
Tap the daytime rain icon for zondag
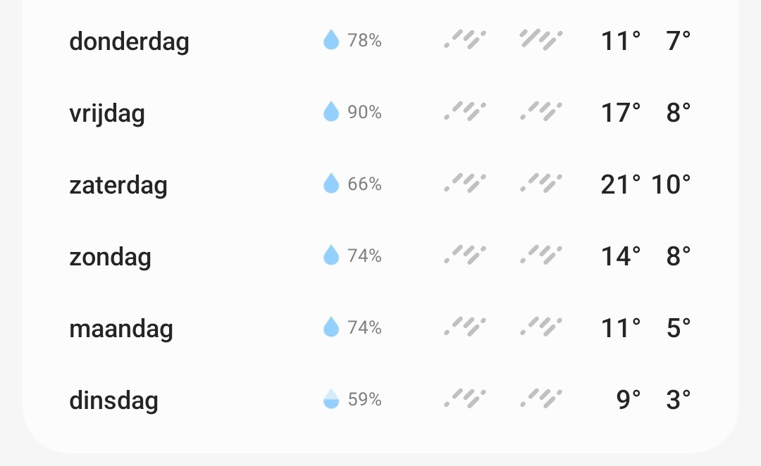(x=465, y=255)
